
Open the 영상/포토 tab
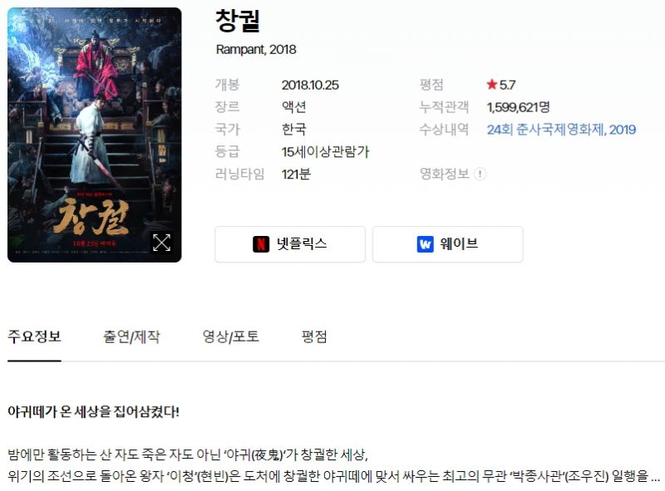point(231,336)
